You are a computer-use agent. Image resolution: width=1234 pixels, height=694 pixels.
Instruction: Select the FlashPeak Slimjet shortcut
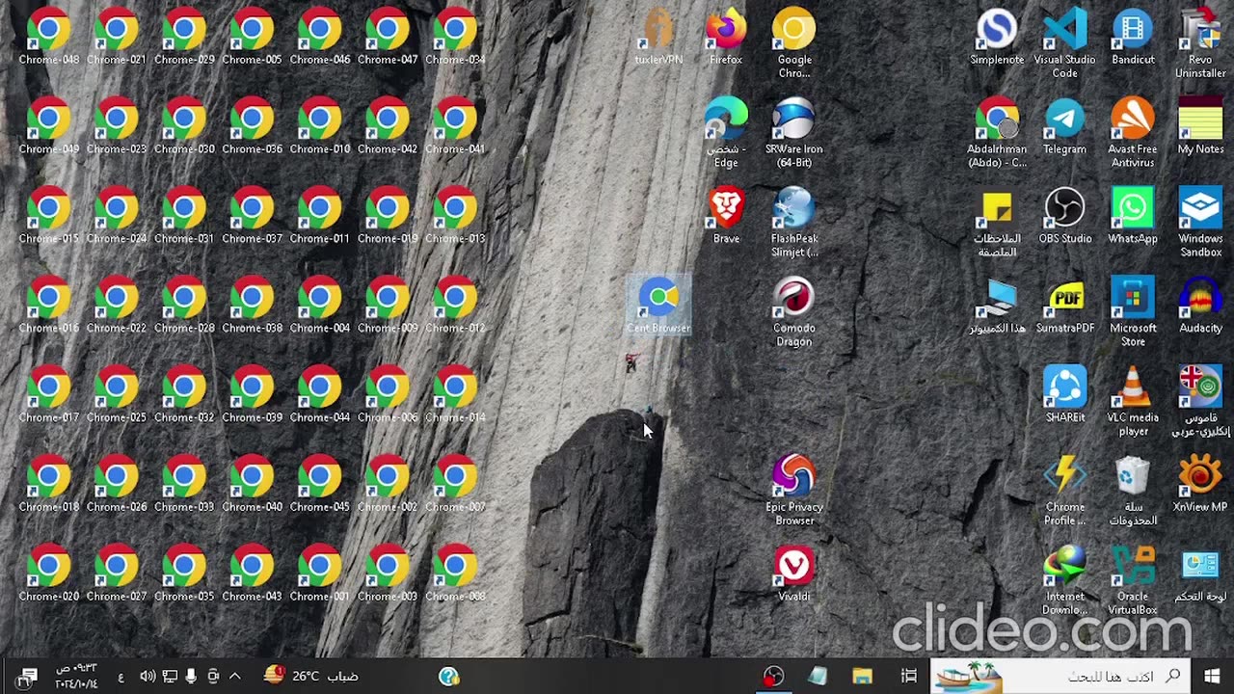click(794, 223)
